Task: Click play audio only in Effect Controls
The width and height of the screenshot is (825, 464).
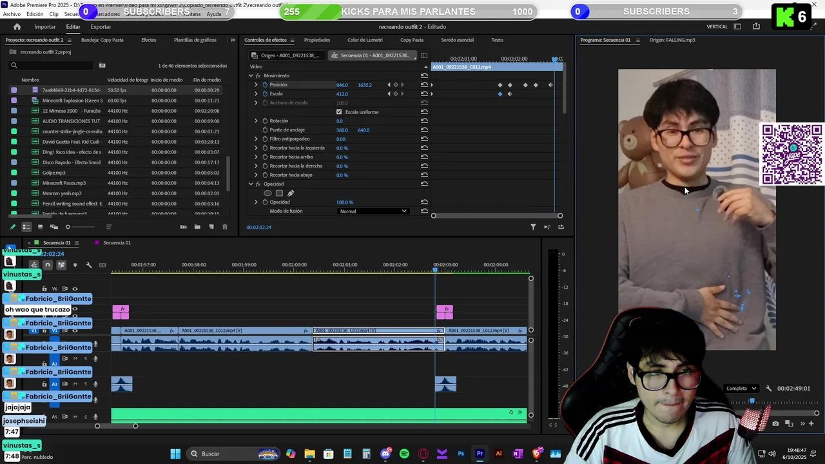Action: 547,227
